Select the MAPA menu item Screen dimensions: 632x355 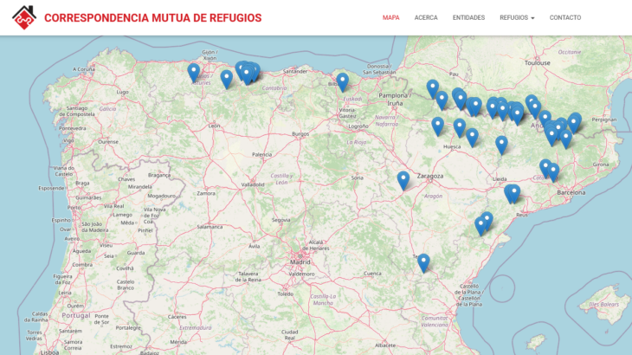[x=390, y=17]
